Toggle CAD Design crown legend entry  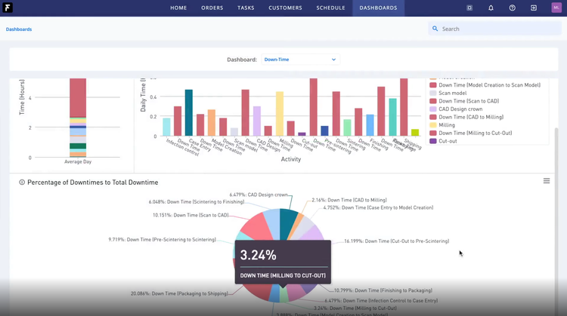coord(460,109)
